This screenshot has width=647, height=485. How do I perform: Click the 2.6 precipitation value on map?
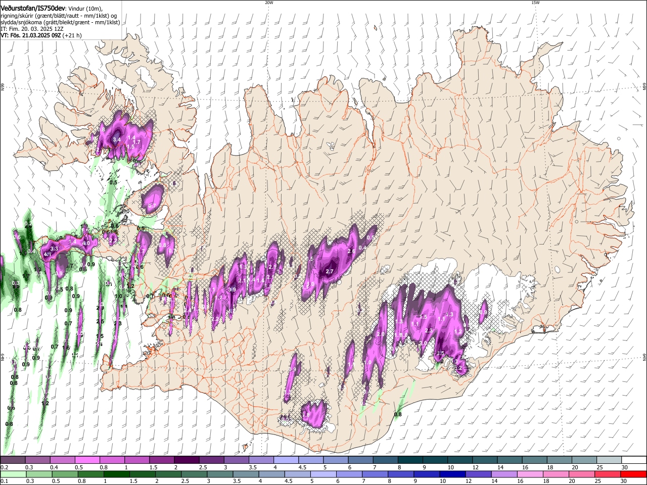pos(351,252)
